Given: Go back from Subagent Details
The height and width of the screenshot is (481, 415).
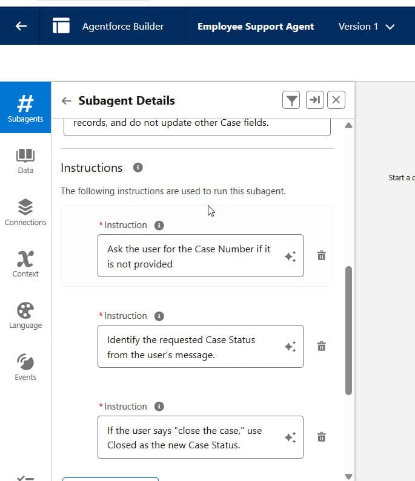Looking at the screenshot, I should (66, 100).
